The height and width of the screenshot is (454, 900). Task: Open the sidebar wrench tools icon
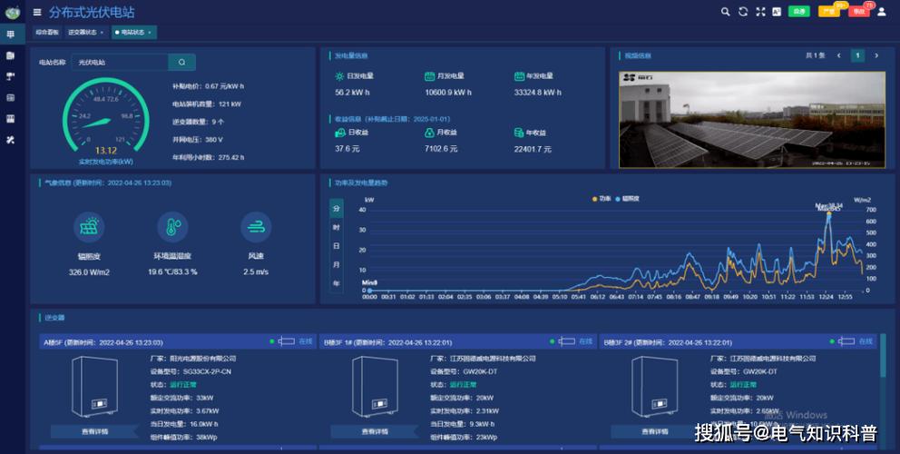10,140
